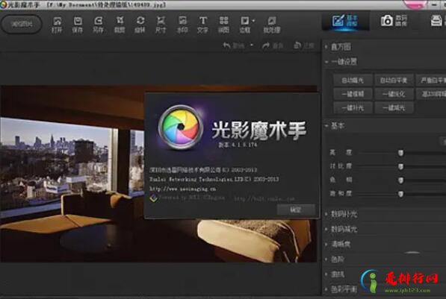Screen dimensions: 446x299
Task: Click the 一键减光 reduce light button
Action: (394, 108)
